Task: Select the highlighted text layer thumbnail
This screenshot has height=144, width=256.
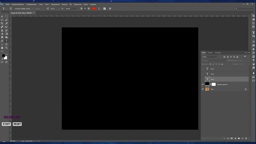Action: pos(207,79)
